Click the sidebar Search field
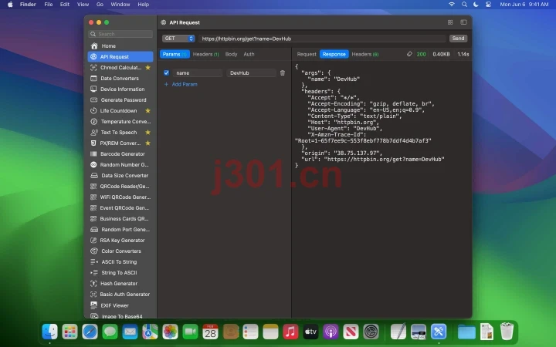 tap(120, 34)
